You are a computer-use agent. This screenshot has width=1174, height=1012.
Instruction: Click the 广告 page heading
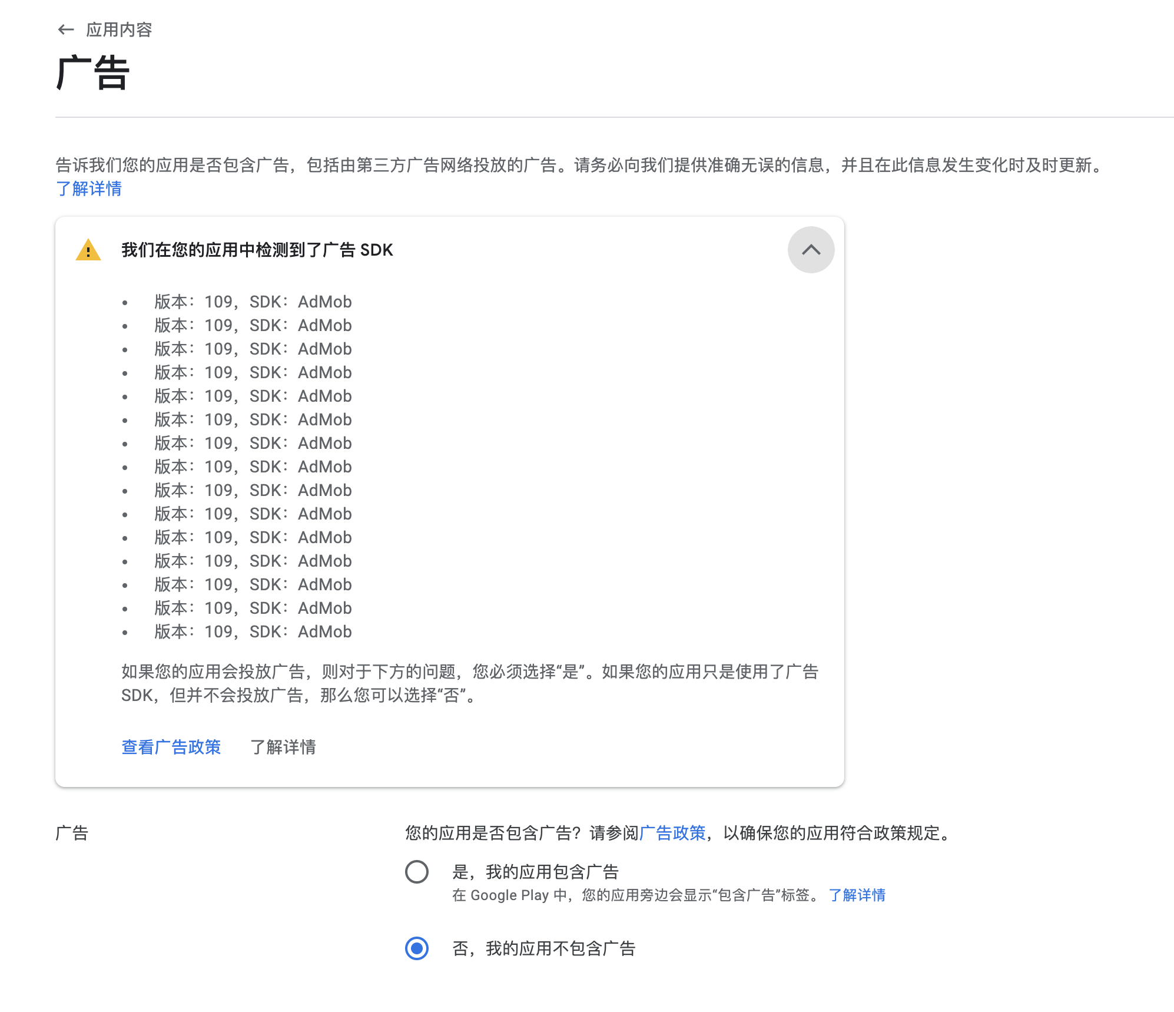pos(93,73)
